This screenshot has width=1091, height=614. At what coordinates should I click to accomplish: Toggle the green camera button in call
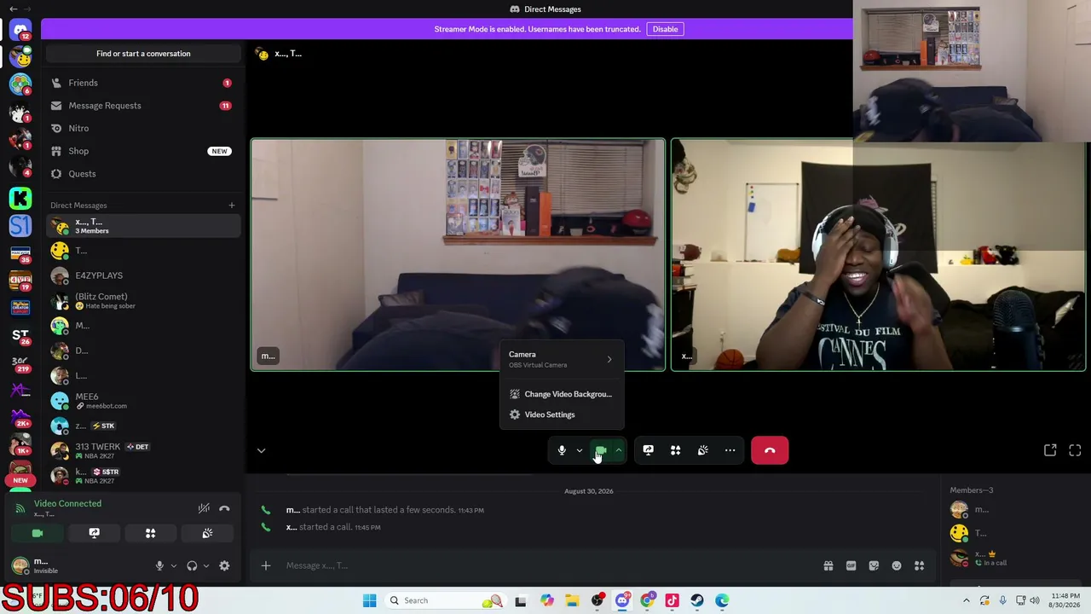coord(601,450)
